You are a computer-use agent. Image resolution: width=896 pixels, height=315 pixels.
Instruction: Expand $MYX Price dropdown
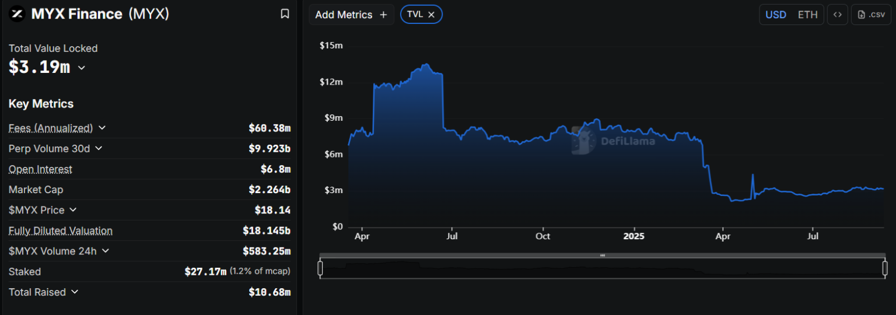pyautogui.click(x=73, y=209)
